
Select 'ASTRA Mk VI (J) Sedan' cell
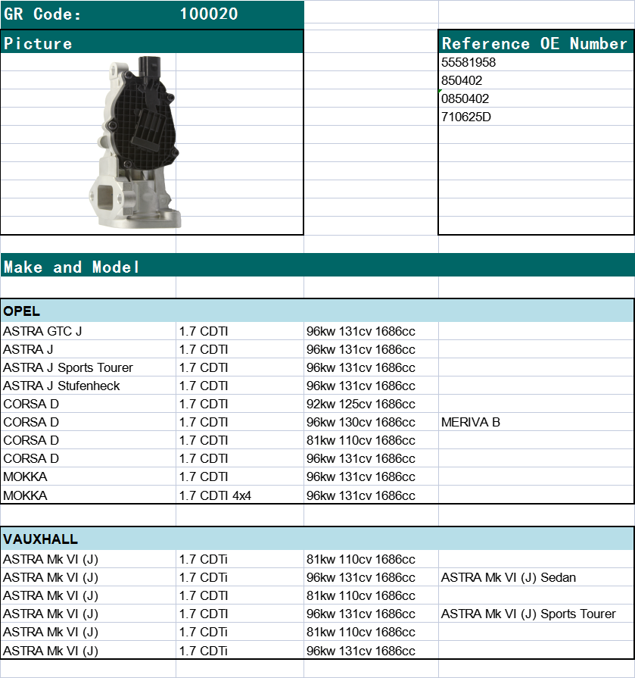tap(536, 577)
